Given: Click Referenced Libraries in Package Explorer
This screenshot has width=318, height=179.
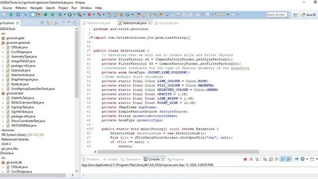Looking at the screenshot, I should click(15, 139).
